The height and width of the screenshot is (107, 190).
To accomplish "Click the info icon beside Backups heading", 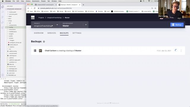I will click(44, 42).
